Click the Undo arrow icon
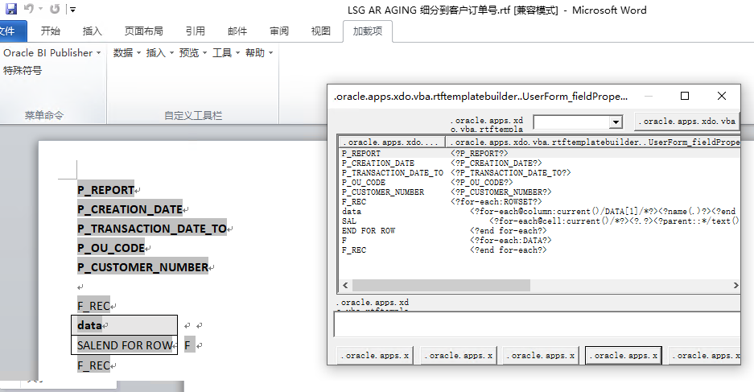Screen dimensions: 754x392 [x=28, y=10]
